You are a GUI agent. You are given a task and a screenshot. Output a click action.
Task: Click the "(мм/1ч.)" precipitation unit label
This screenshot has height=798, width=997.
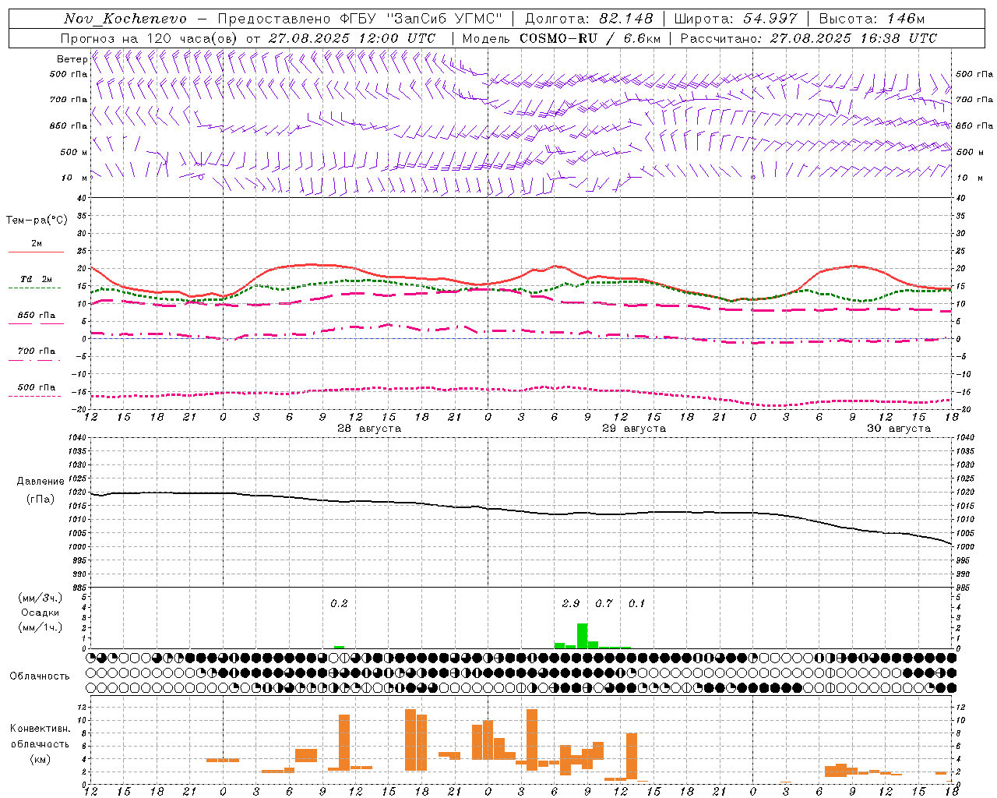(41, 627)
